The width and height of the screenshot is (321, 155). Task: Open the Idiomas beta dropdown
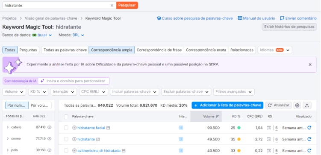tap(275, 50)
